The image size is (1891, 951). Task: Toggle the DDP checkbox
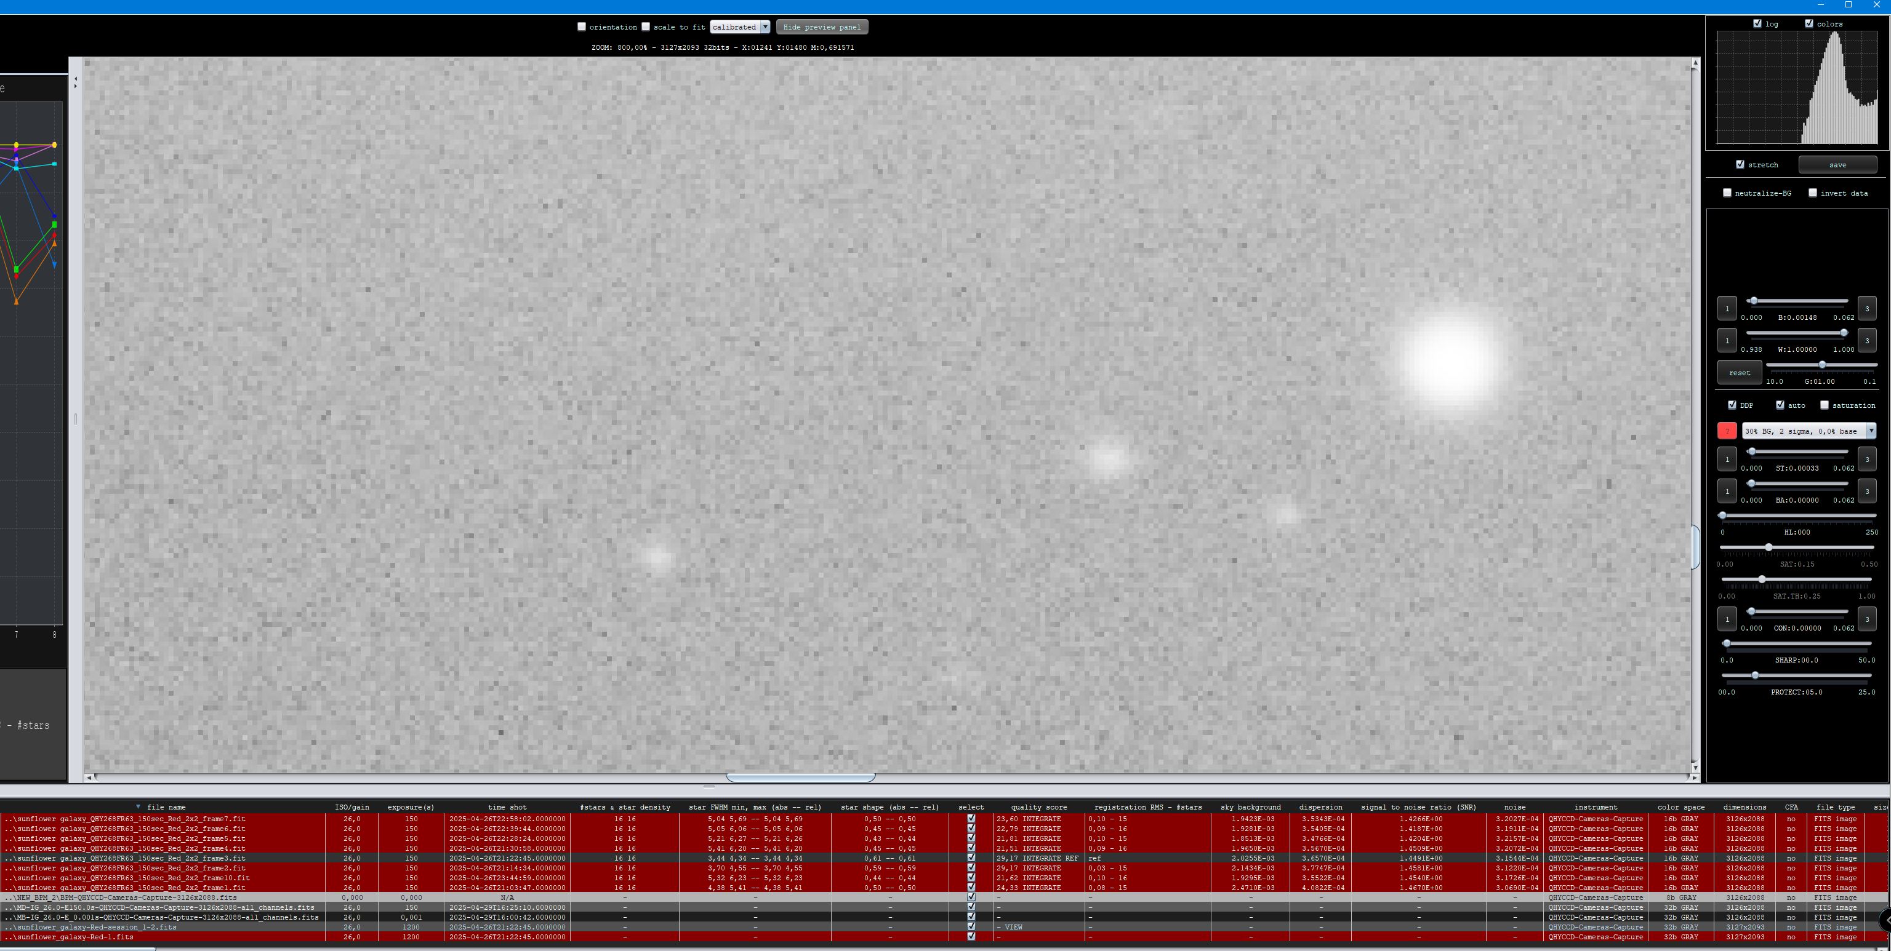click(1732, 405)
